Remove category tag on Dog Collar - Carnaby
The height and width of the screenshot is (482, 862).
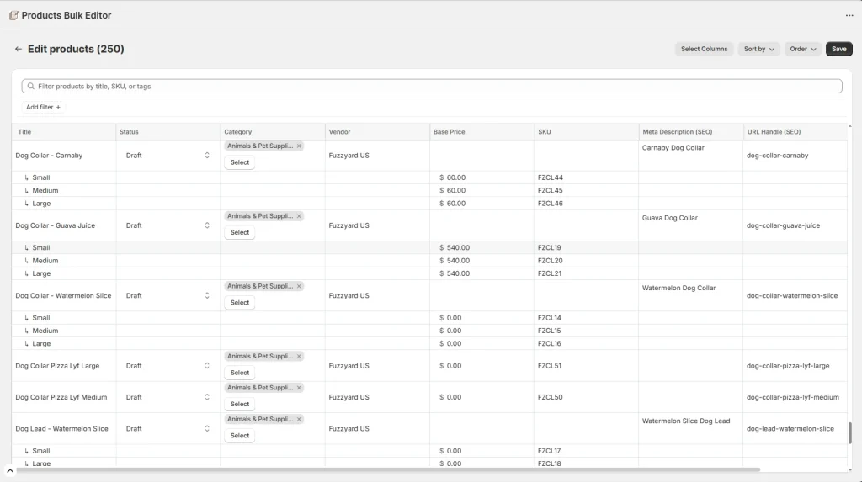coord(299,146)
